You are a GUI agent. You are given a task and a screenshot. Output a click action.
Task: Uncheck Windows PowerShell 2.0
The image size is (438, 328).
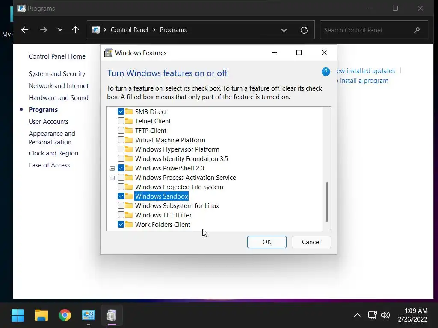(x=121, y=168)
